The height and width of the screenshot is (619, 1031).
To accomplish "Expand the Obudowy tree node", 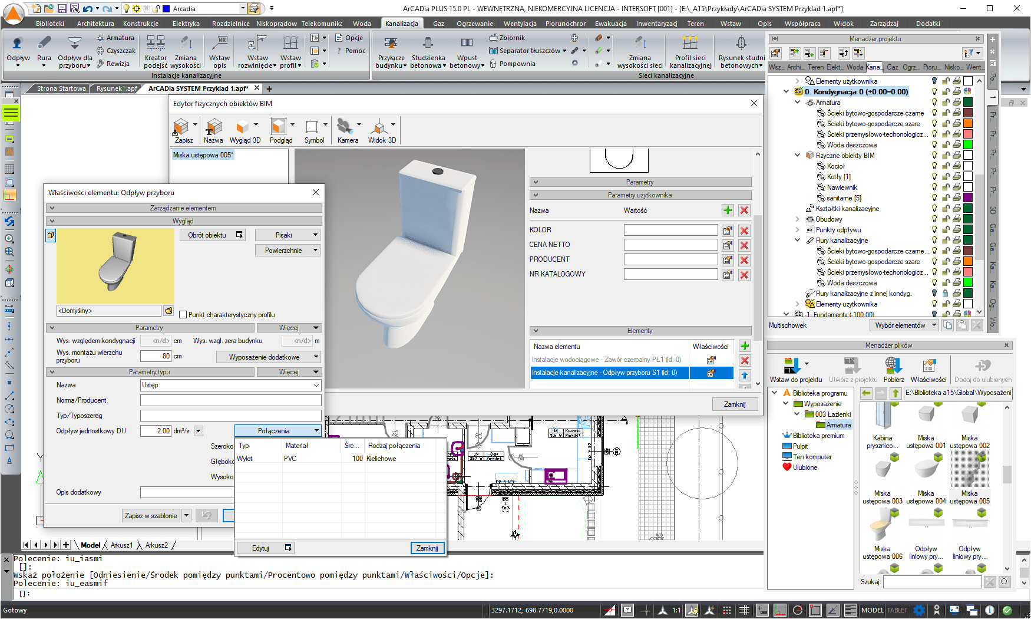I will pyautogui.click(x=797, y=219).
